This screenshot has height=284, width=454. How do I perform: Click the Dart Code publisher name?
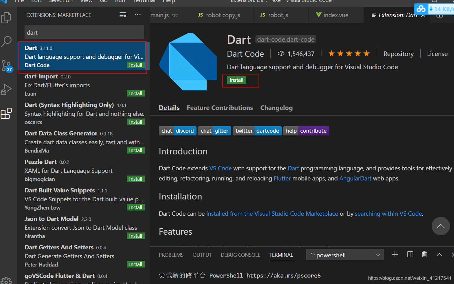pos(245,54)
